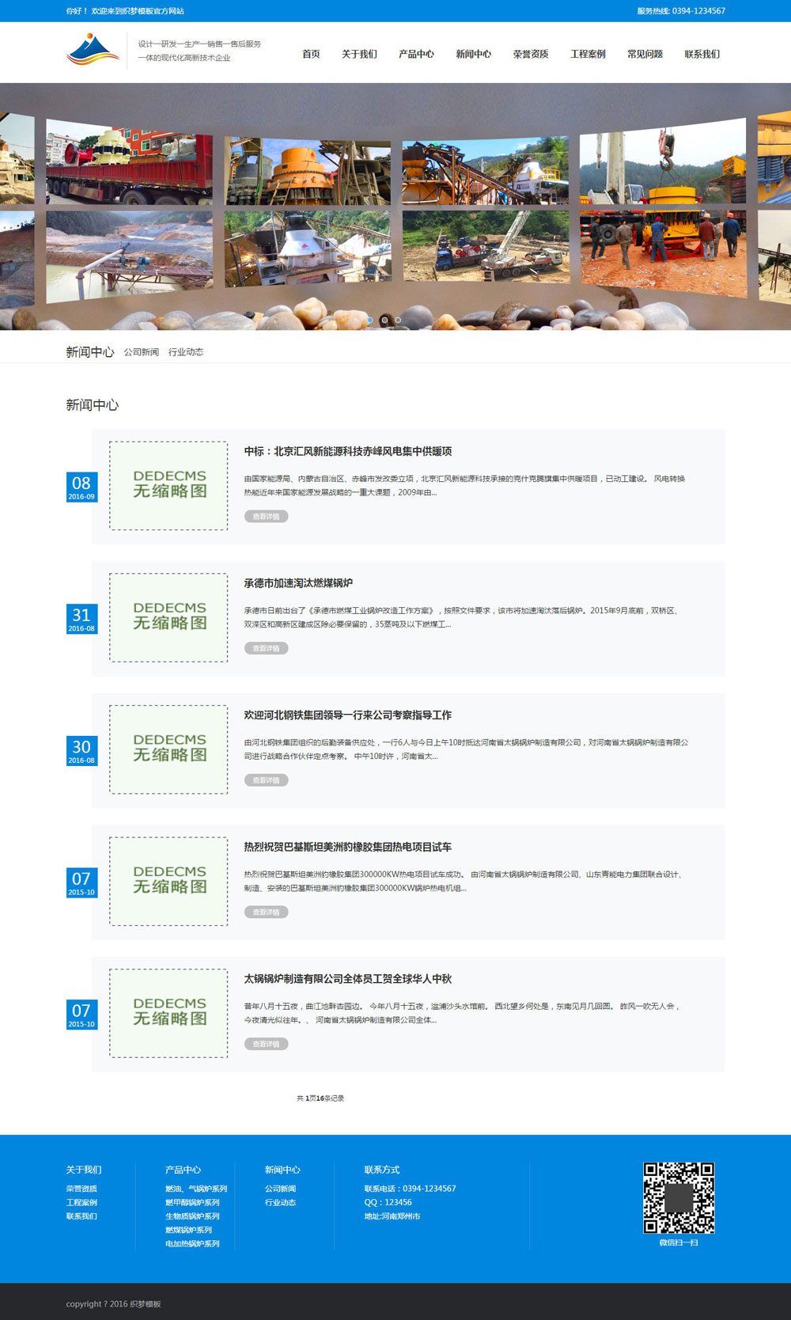Click the 服务热线 0394-1234567 top bar text
The image size is (791, 1320).
pyautogui.click(x=681, y=11)
